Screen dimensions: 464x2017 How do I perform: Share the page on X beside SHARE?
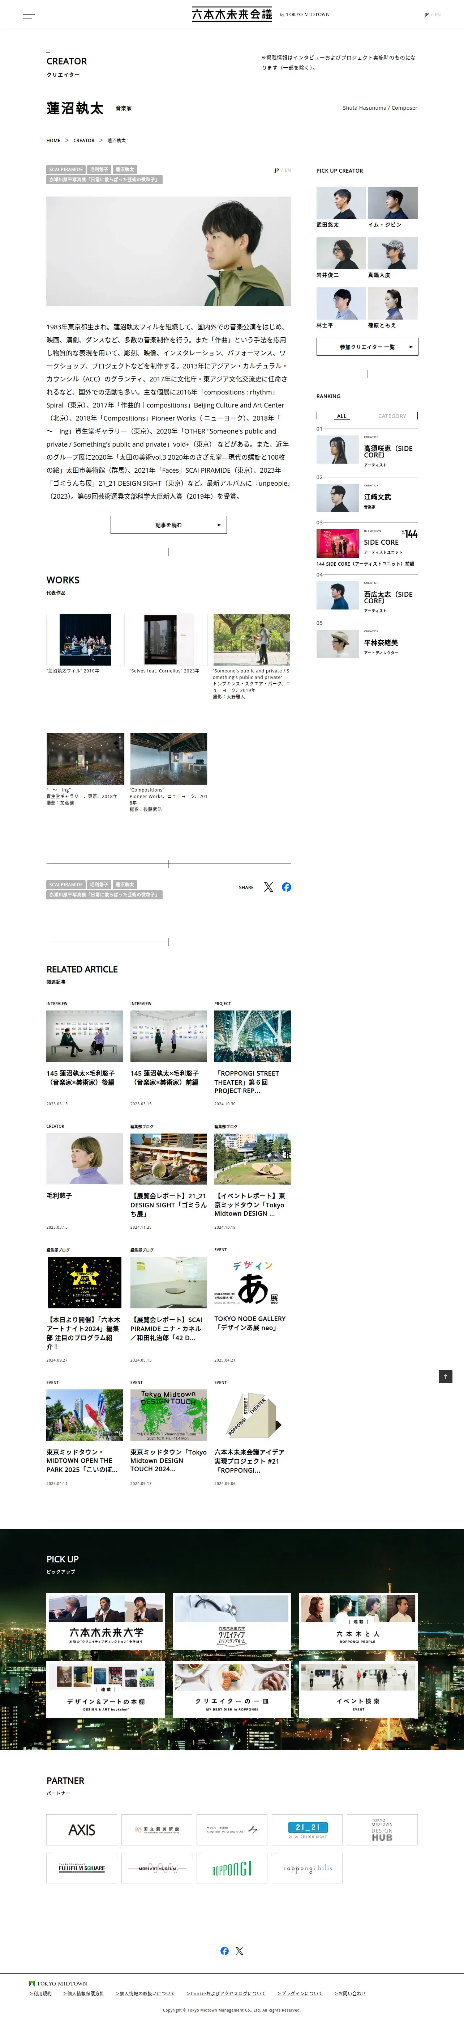(269, 887)
